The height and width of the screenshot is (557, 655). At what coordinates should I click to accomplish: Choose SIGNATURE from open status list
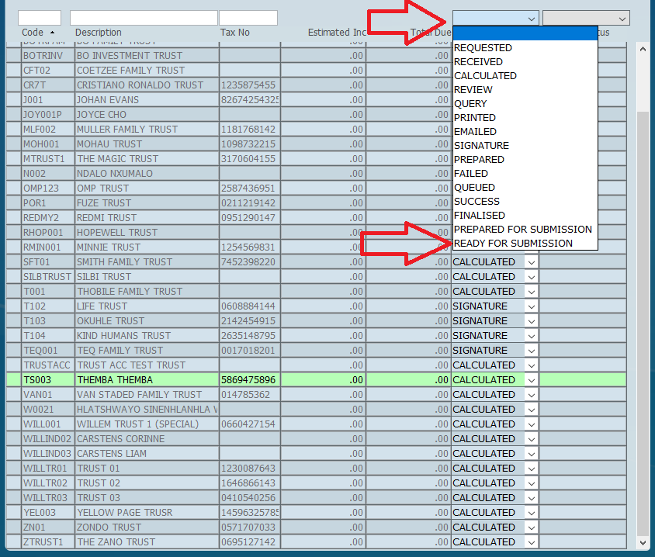click(481, 146)
